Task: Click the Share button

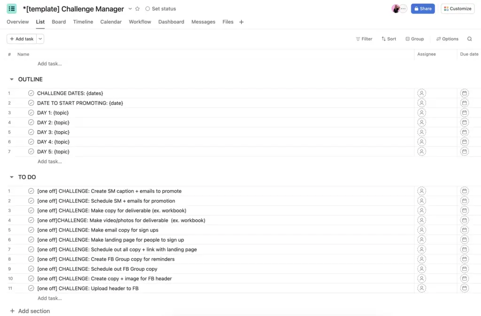Action: (x=422, y=8)
